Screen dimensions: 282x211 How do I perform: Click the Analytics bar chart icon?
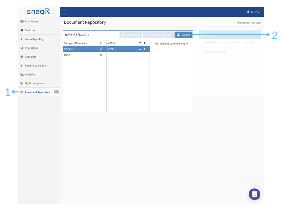coord(22,74)
